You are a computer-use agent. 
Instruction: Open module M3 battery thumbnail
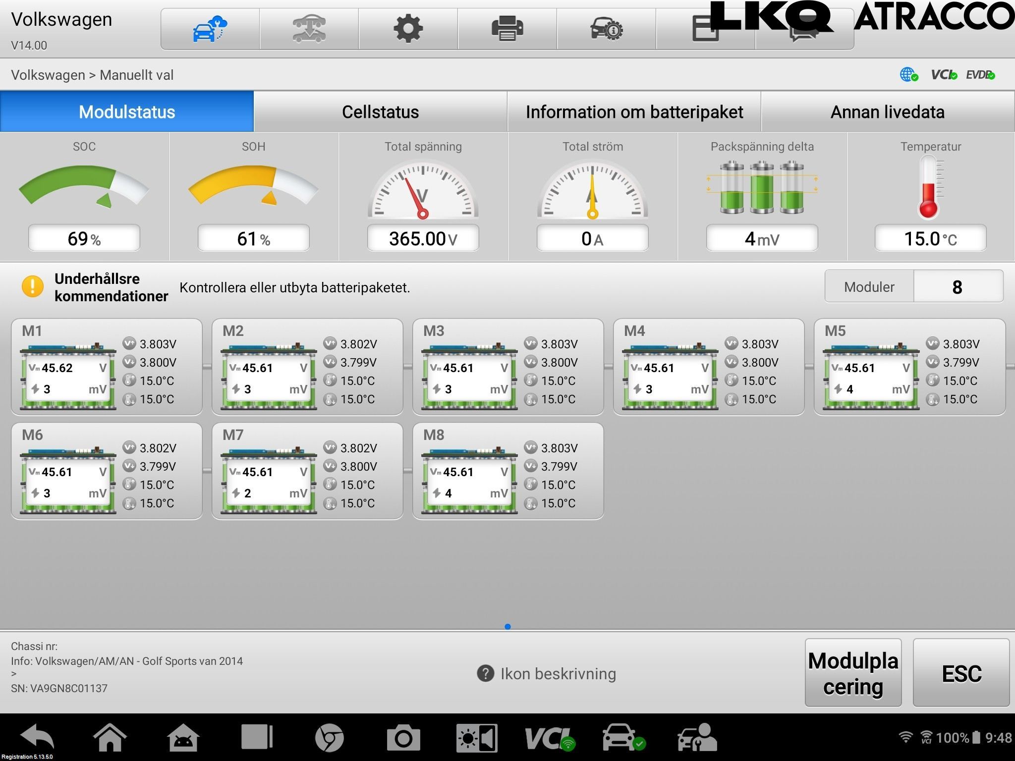coord(469,376)
